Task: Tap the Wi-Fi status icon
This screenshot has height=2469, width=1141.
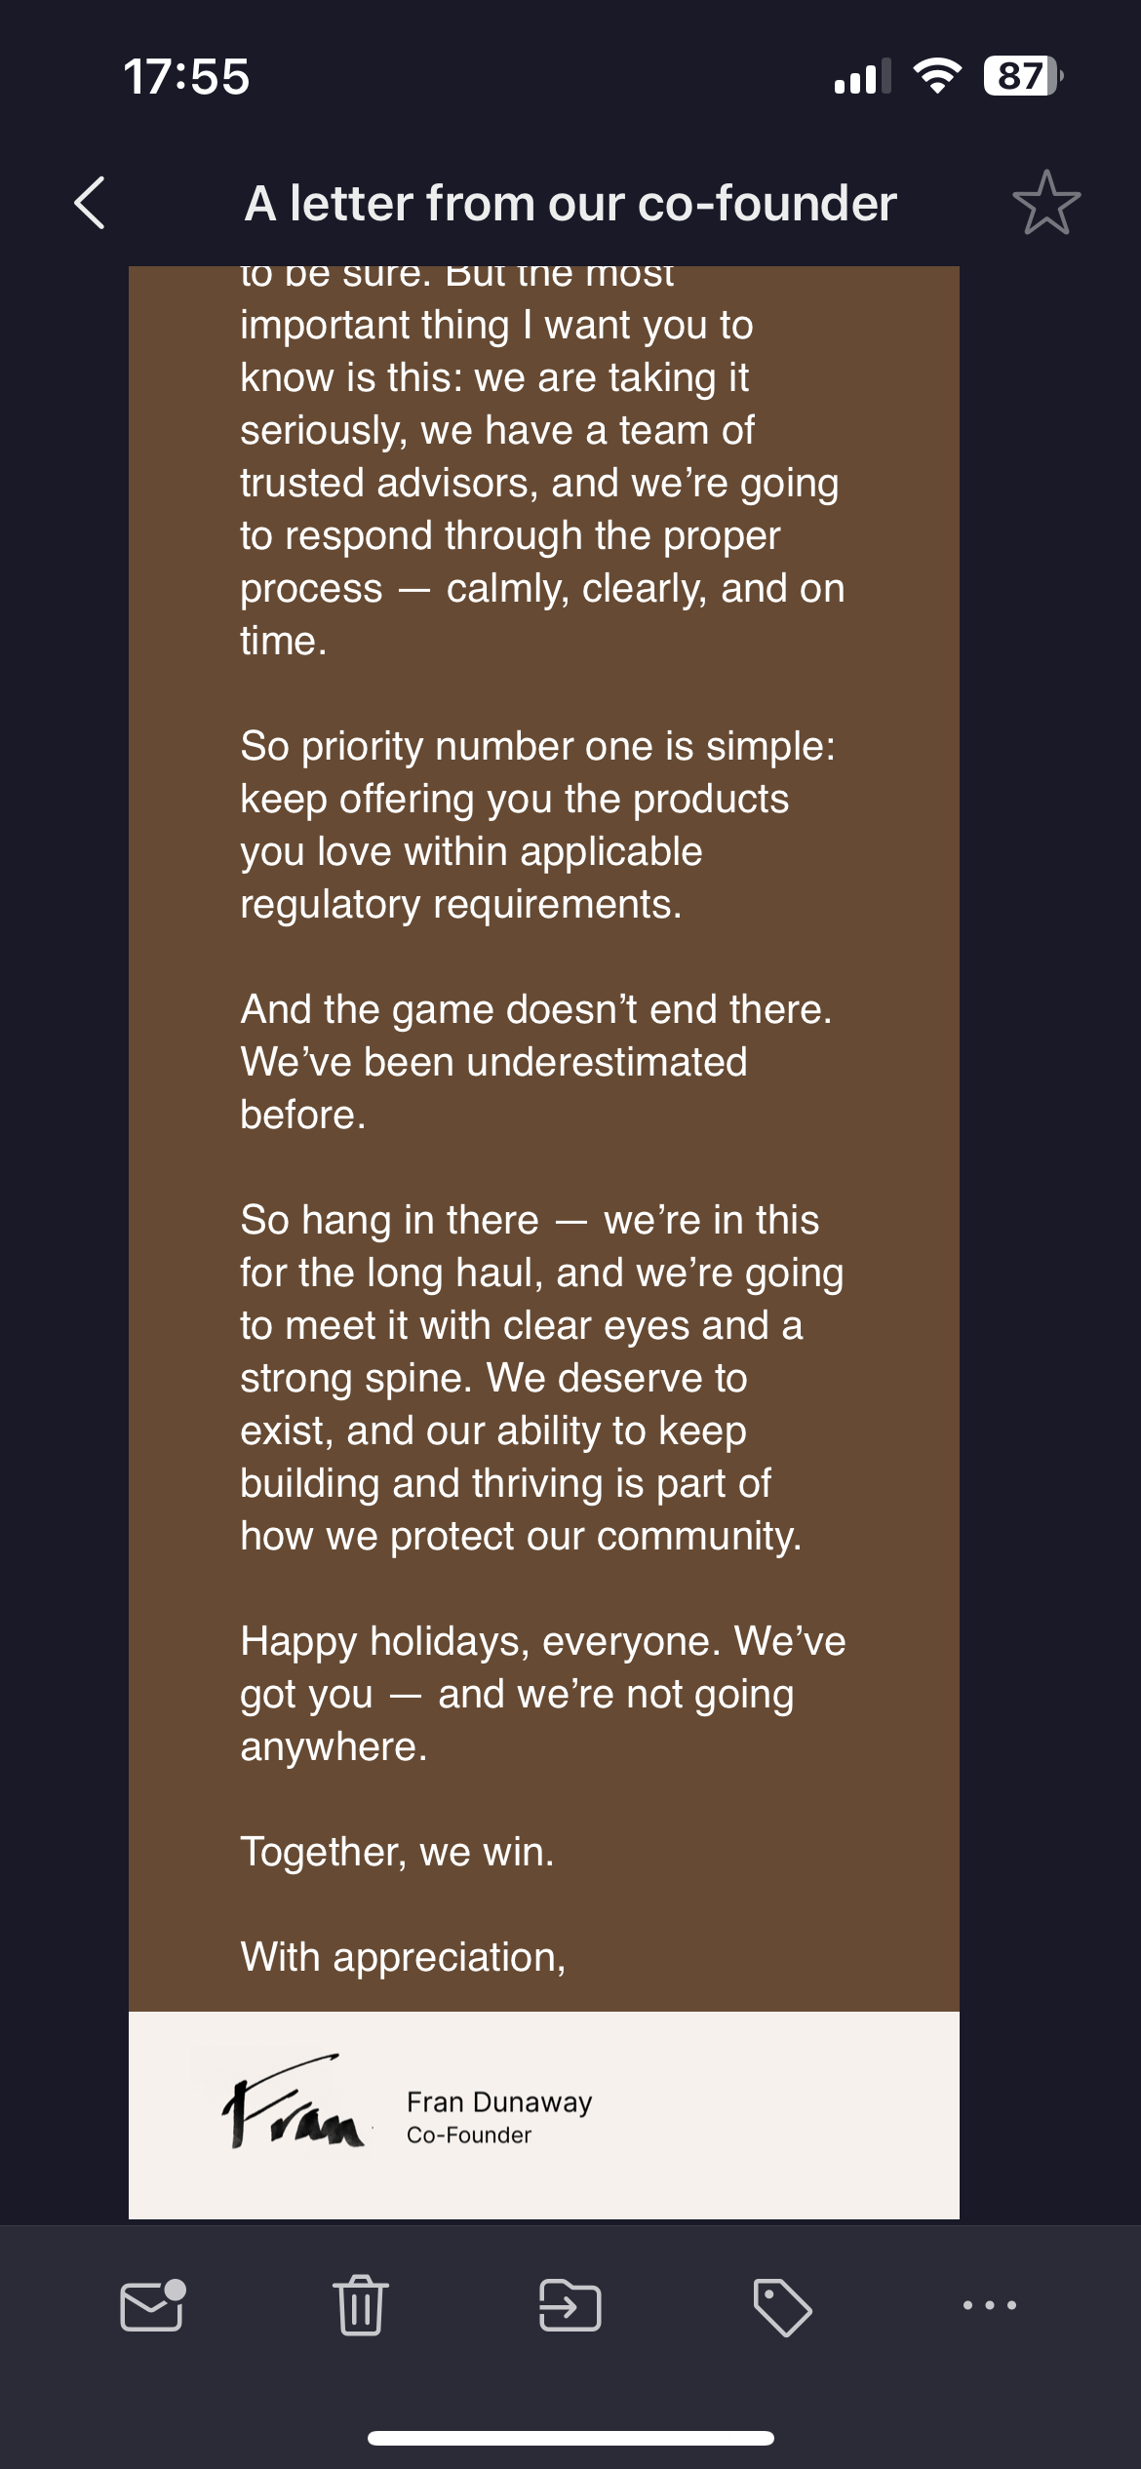Action: (x=936, y=75)
